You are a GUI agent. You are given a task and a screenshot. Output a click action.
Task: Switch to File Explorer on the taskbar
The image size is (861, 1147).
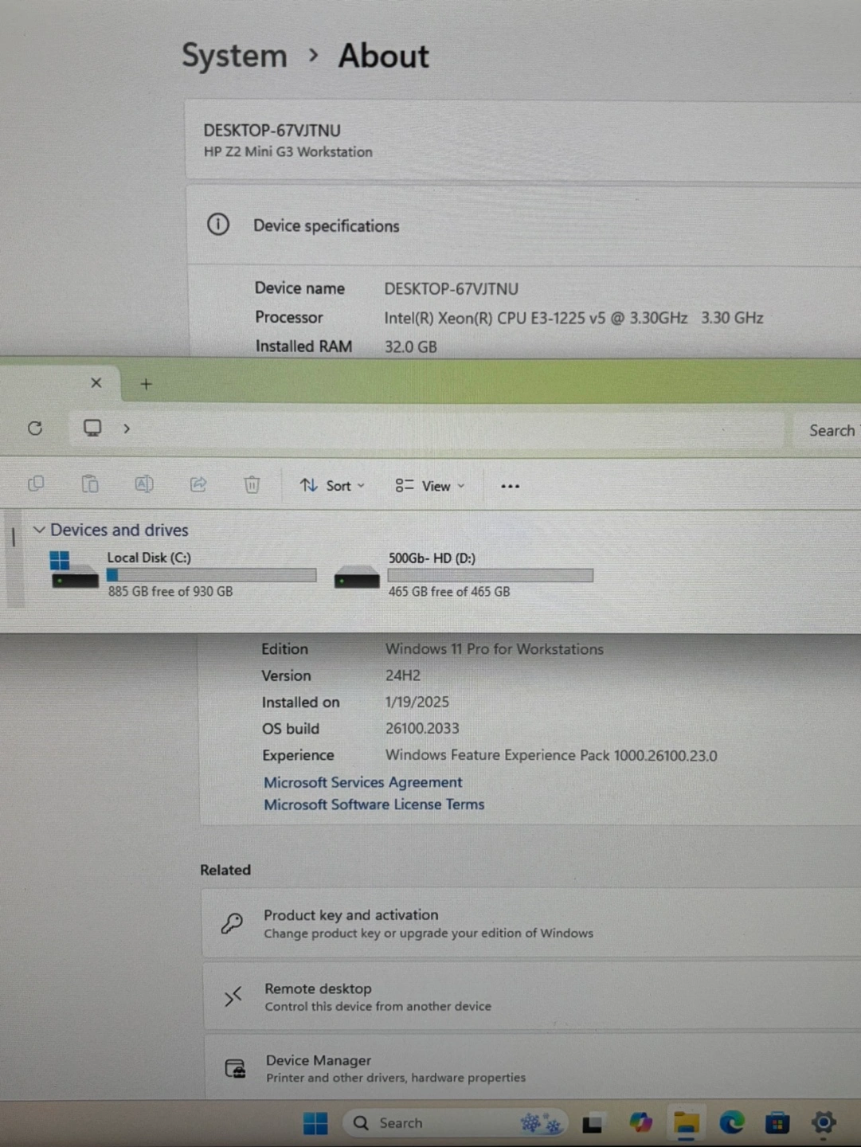686,1123
